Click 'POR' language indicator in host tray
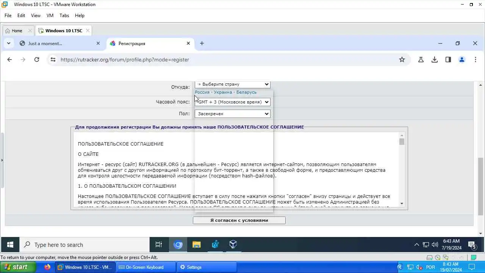This screenshot has width=485, height=273. (430, 267)
